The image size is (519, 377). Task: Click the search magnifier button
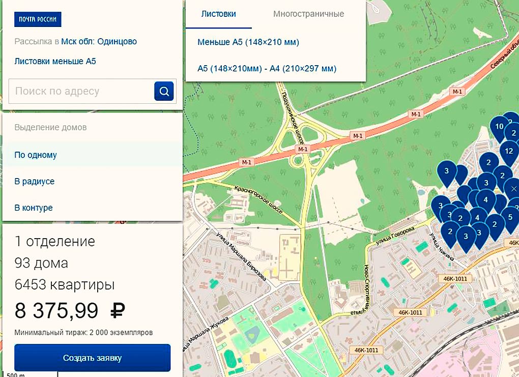[164, 91]
